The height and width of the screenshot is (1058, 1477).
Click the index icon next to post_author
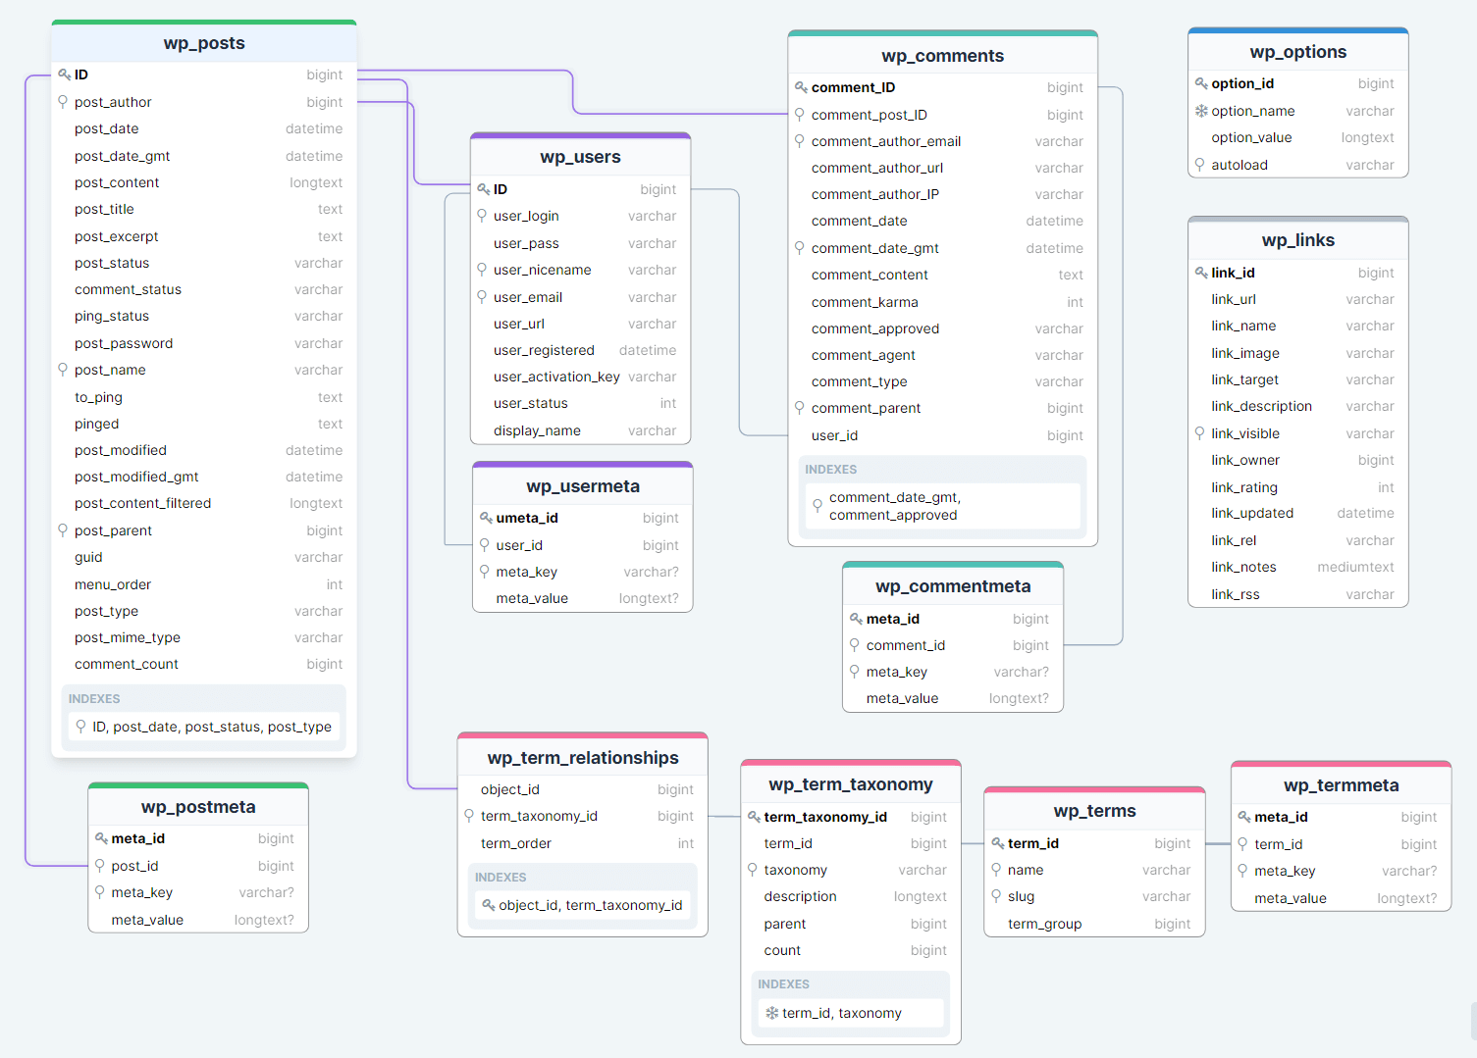(x=63, y=102)
